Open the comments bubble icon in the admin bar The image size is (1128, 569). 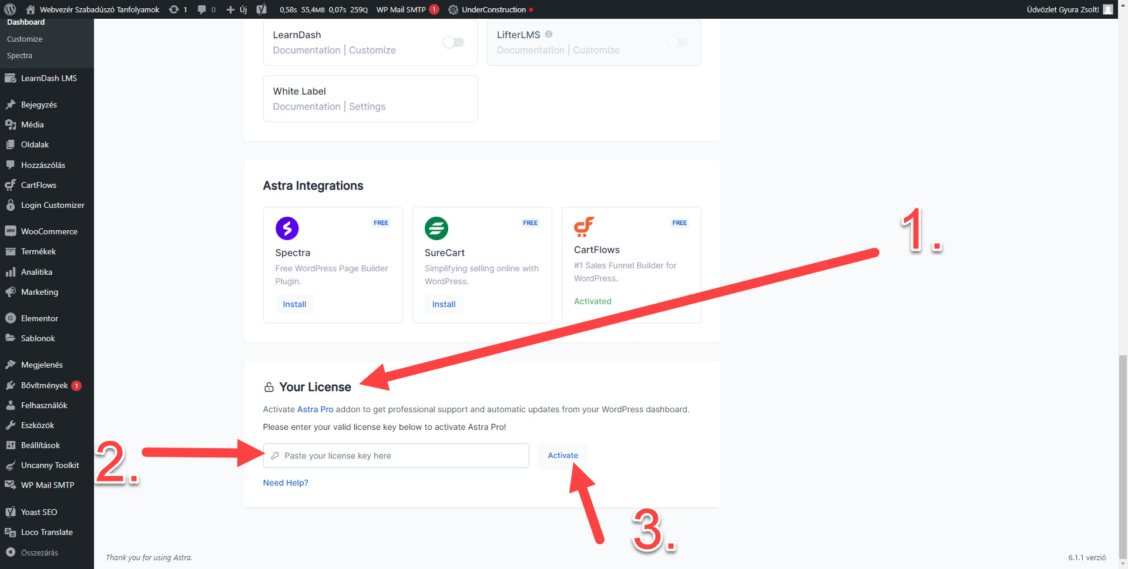[202, 9]
